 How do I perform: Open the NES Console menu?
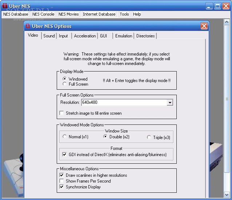pos(43,14)
